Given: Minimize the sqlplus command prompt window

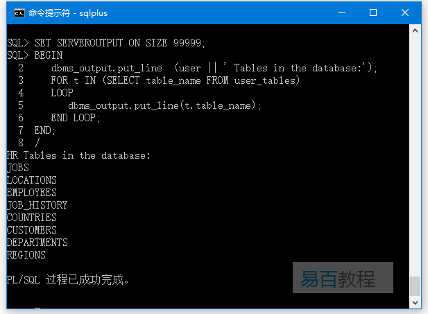Looking at the screenshot, I should pos(341,12).
